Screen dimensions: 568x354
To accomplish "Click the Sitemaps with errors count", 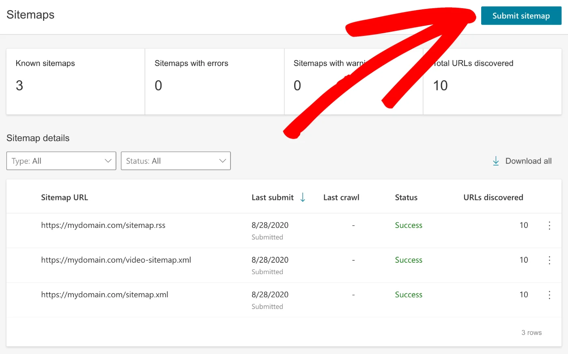I will tap(158, 85).
